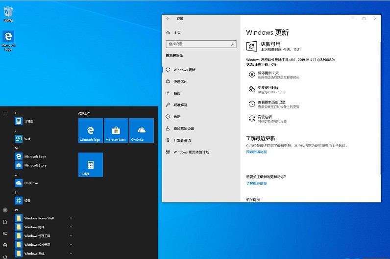Viewport: 390px width, 259px height.
Task: Expand the Windows 系统 folder chevron
Action: point(71,254)
